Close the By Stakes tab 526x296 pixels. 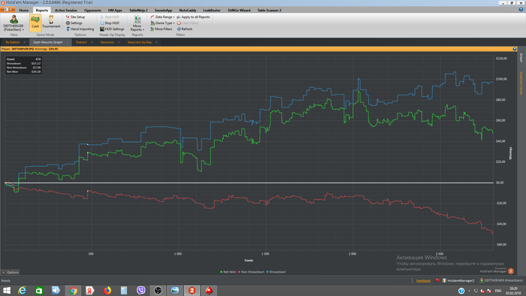click(x=25, y=42)
